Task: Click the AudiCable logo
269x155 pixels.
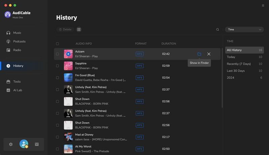Action: coord(7,14)
